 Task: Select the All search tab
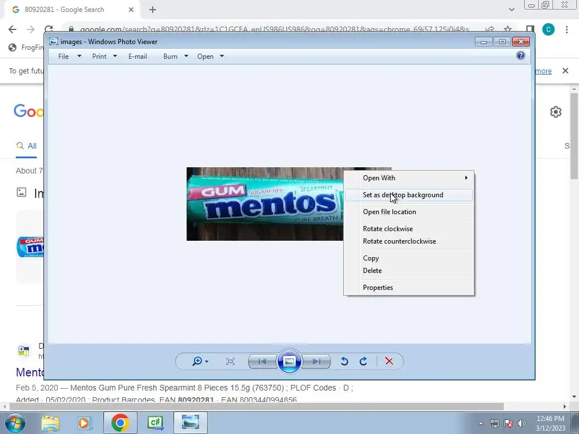click(x=26, y=146)
